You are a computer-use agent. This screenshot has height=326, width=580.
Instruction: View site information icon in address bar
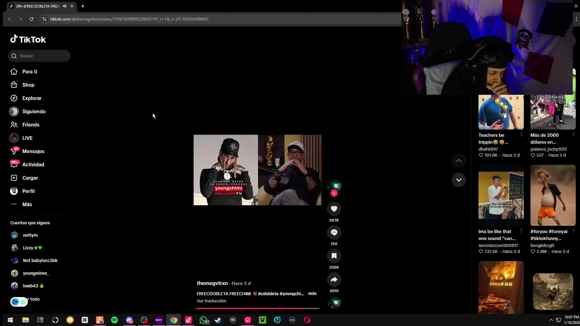pos(44,19)
